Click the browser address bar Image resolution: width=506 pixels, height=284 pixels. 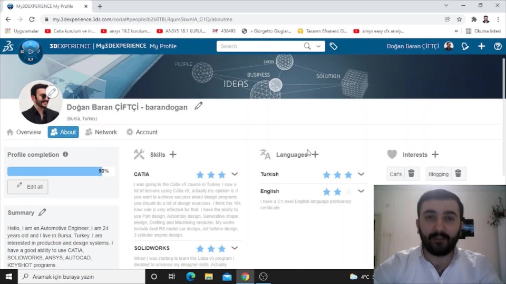[242, 19]
